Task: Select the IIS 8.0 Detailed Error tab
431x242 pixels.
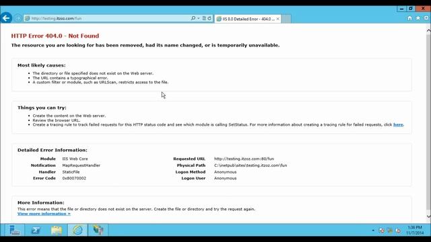Action: pos(248,19)
